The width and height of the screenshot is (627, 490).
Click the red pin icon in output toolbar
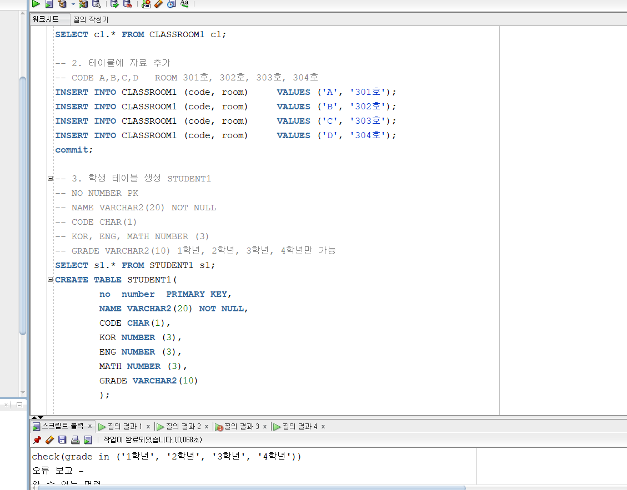(37, 440)
